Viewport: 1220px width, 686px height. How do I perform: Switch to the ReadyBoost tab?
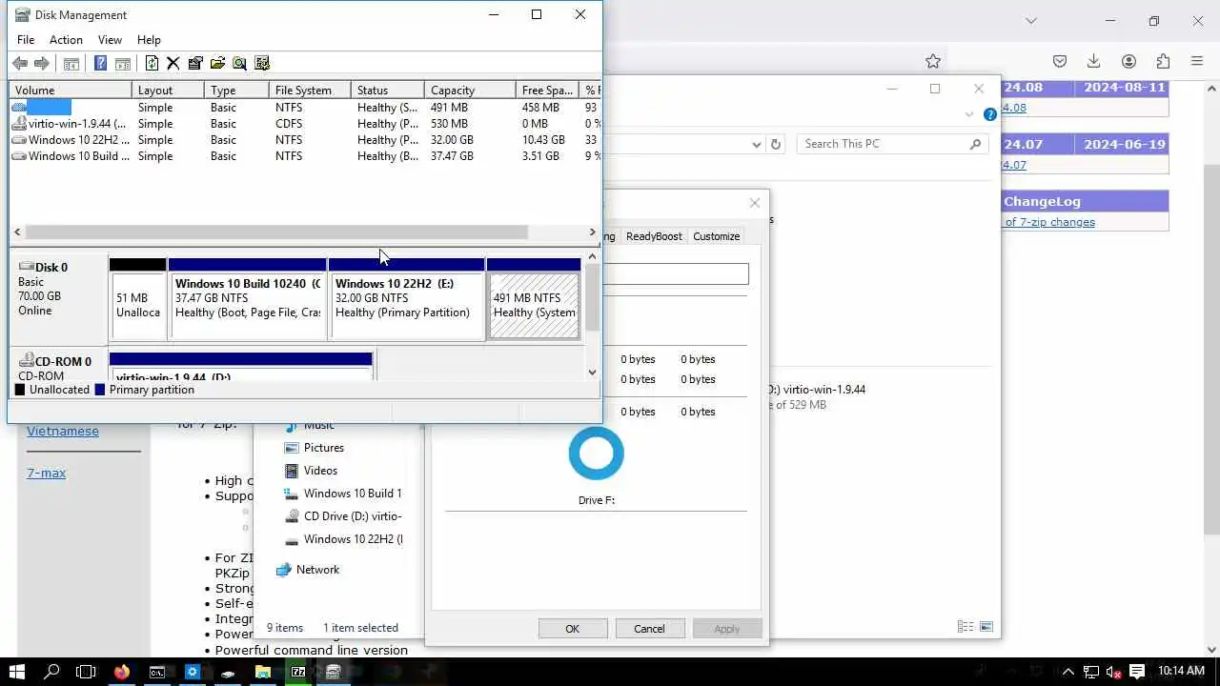click(654, 236)
